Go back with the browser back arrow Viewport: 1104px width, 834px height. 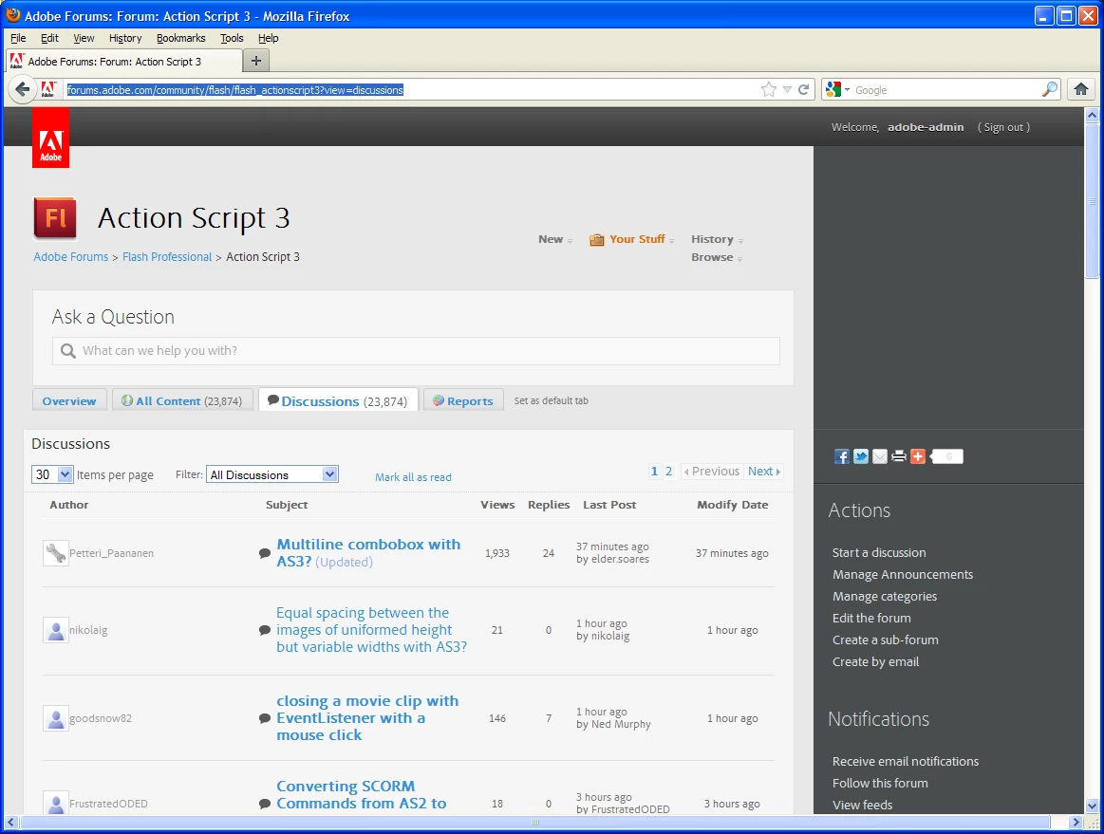[22, 89]
